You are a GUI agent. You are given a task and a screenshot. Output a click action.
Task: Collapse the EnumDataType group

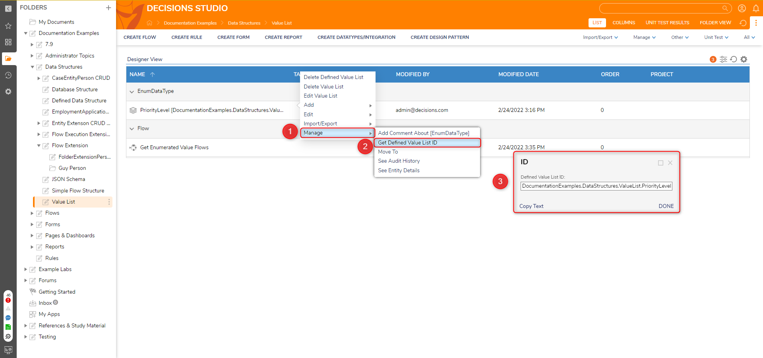132,92
